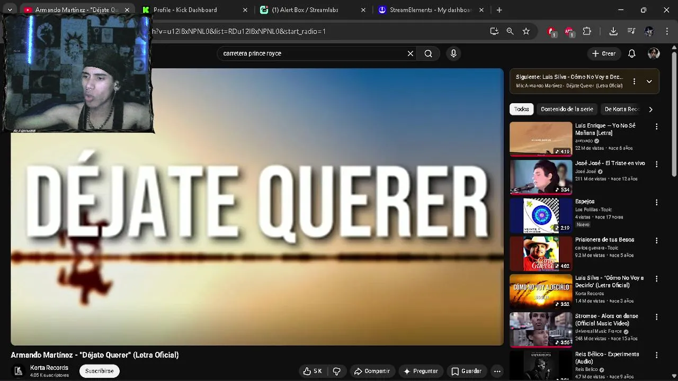The height and width of the screenshot is (381, 678).
Task: Open options for Espejos video
Action: (656, 203)
